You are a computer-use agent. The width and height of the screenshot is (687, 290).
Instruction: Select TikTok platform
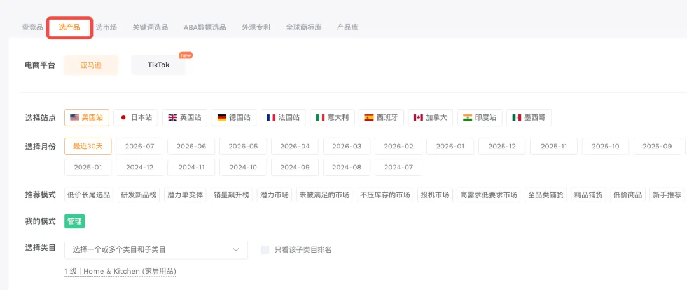pyautogui.click(x=158, y=65)
